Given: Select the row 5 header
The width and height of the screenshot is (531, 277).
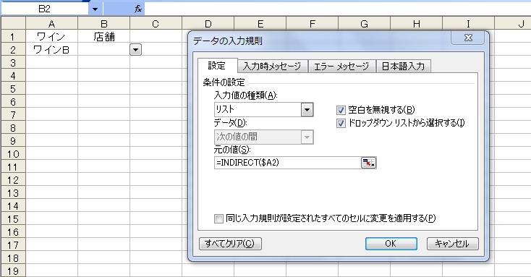Looking at the screenshot, I should (x=13, y=89).
